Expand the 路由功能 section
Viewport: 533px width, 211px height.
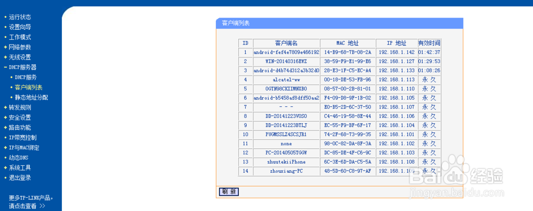click(x=20, y=128)
